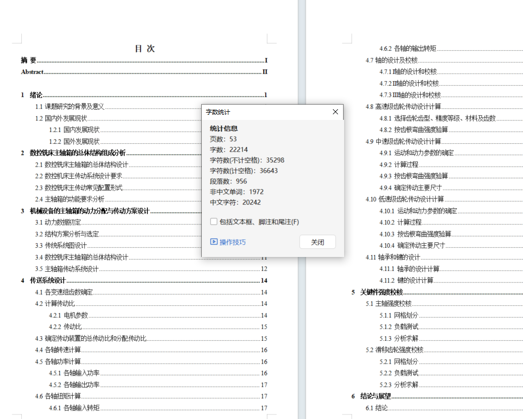Click the 4.6.1 各轴输入转矩 entry

[x=158, y=408]
